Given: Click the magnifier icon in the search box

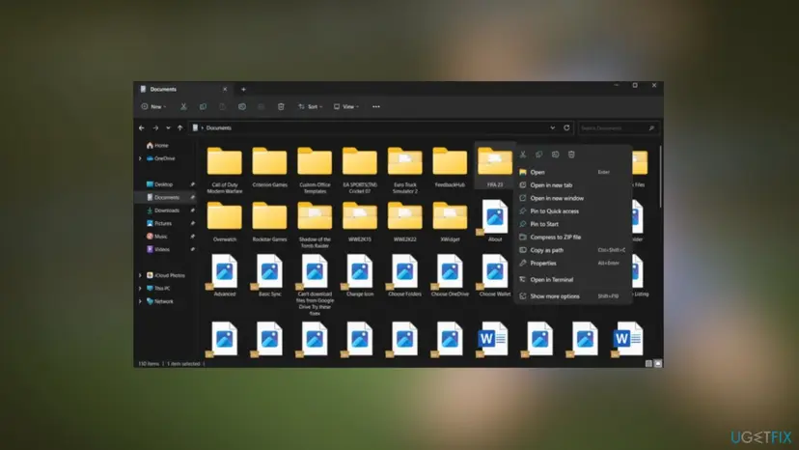Looking at the screenshot, I should [x=651, y=128].
